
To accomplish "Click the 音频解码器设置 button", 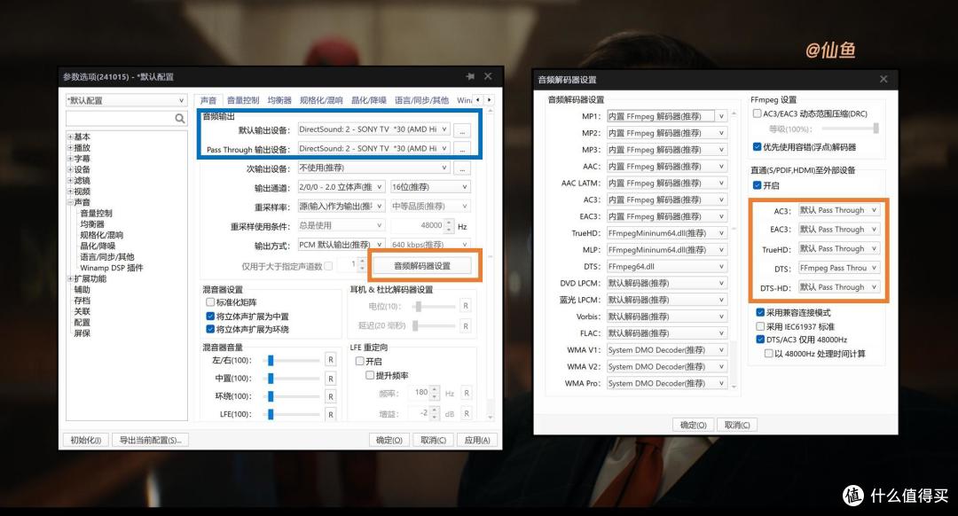I will 421,266.
